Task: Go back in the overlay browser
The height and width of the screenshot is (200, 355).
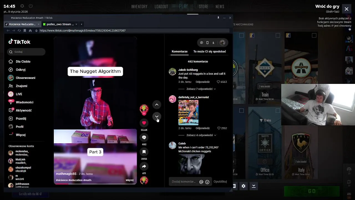Action: tap(8, 31)
